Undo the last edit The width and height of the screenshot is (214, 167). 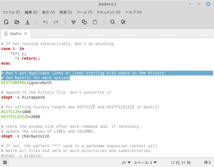45,22
